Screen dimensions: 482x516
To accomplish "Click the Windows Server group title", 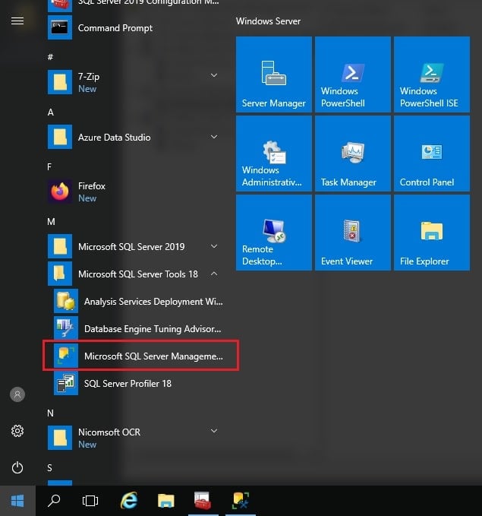I will (x=268, y=21).
